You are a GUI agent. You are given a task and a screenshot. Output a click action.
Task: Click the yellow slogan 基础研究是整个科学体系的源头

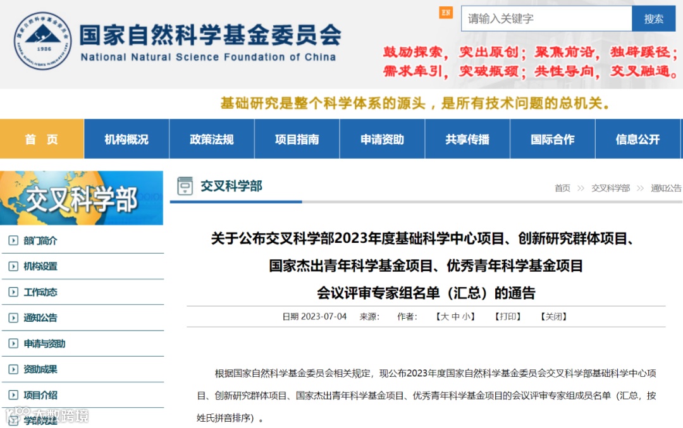click(323, 104)
